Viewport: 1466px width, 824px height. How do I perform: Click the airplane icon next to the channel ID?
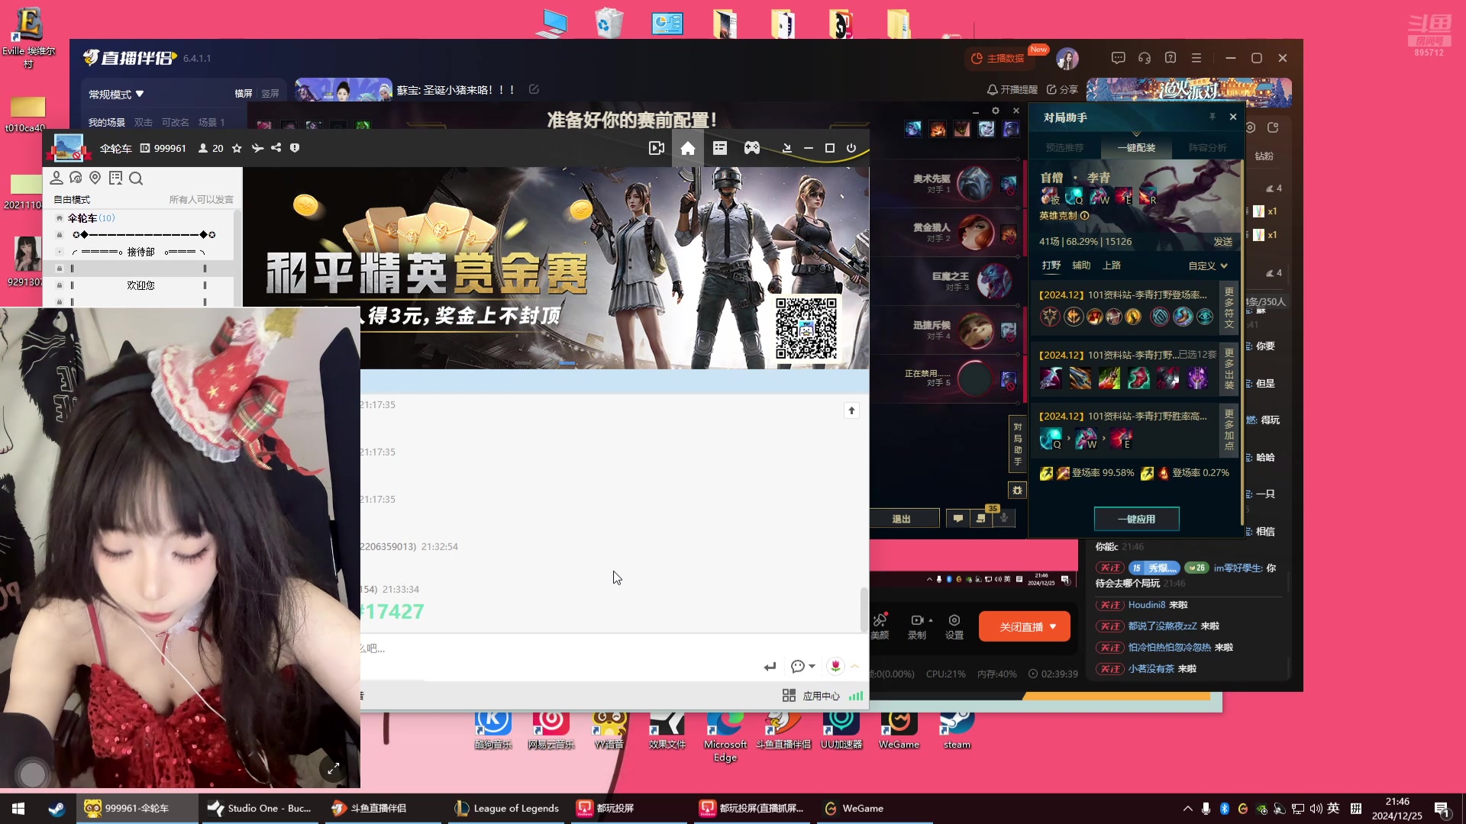point(257,148)
